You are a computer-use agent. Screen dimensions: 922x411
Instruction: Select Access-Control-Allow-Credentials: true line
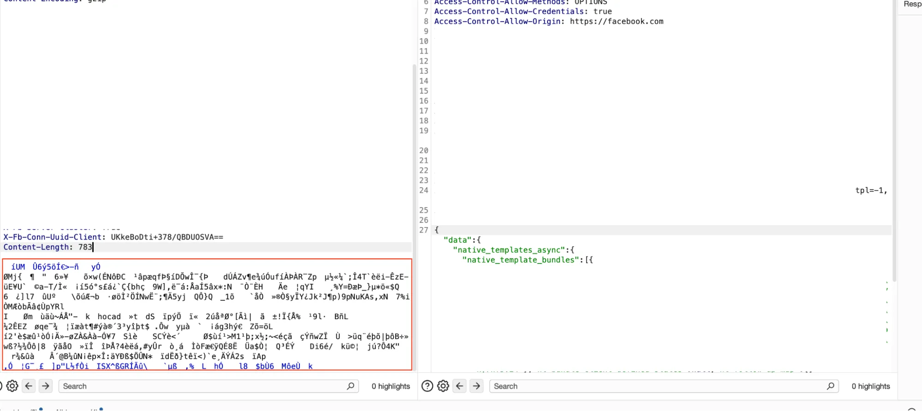click(523, 11)
